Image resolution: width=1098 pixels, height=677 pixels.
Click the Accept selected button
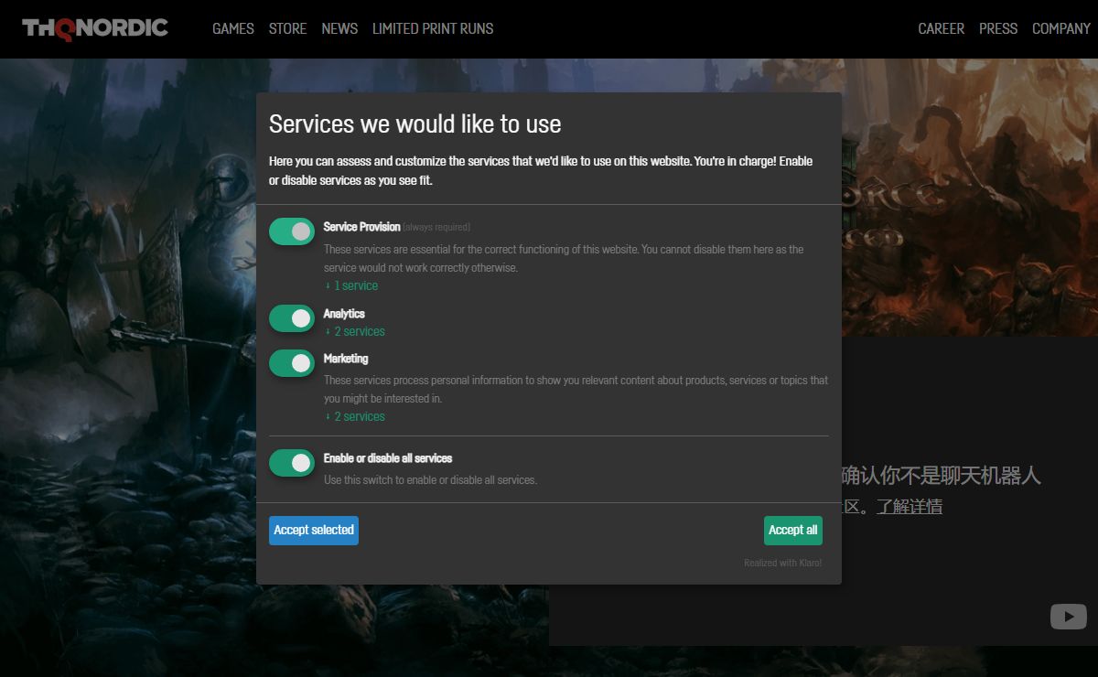point(314,530)
